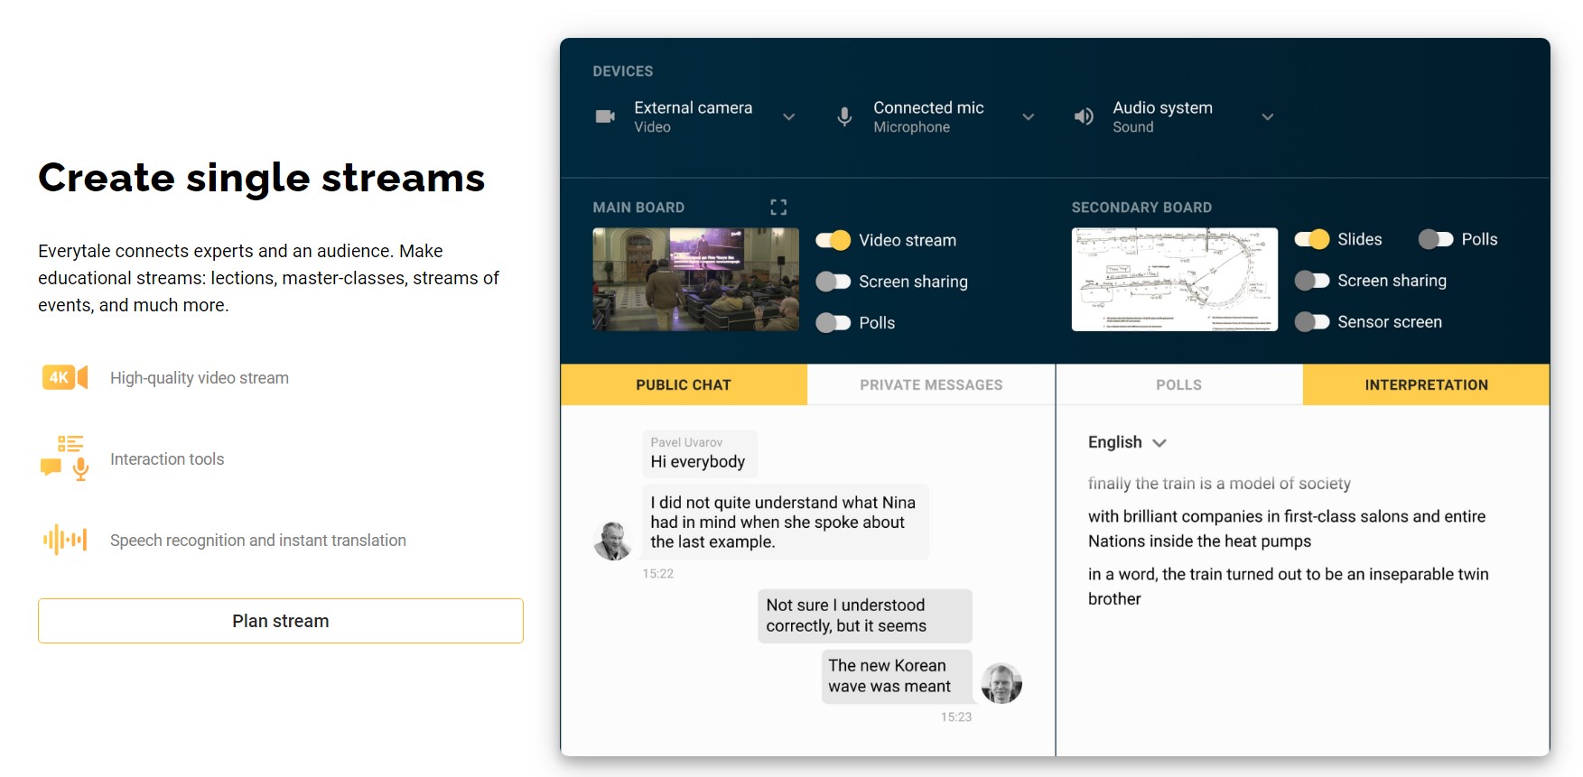Click the 'Connected mic' device label
1583x777 pixels.
[x=928, y=107]
